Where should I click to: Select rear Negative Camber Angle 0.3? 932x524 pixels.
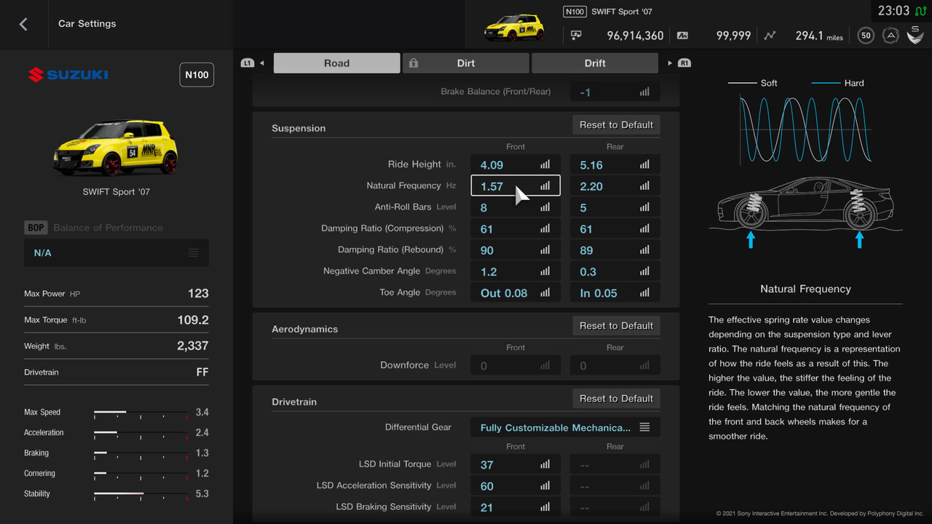pos(615,271)
